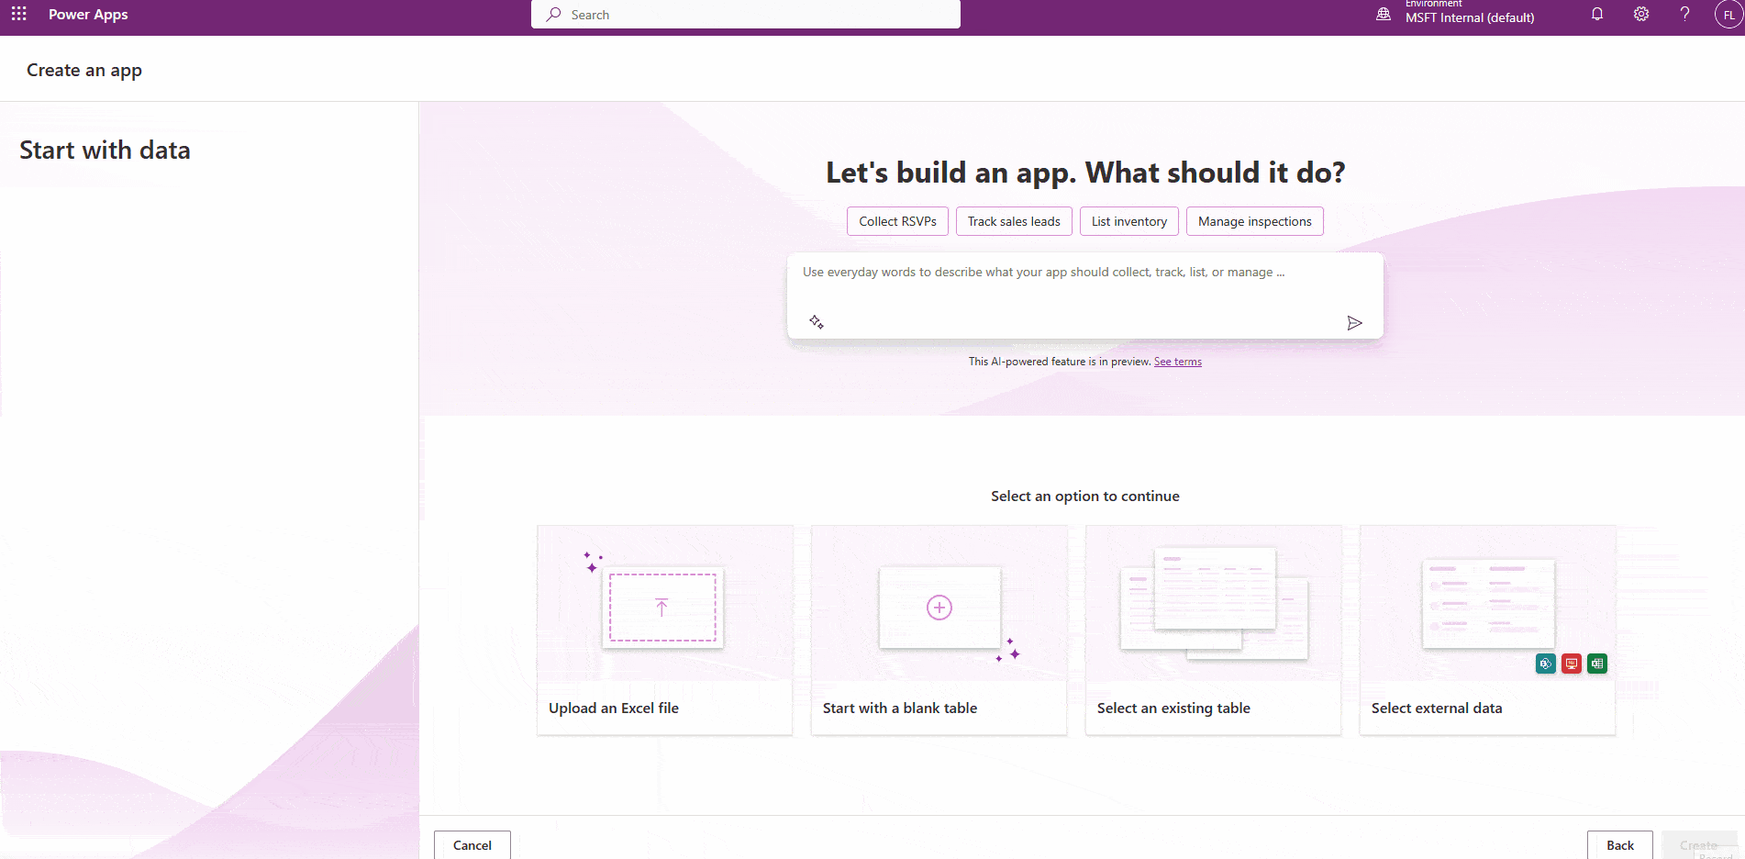Click the Copilot sparkle icon in the prompt box

point(817,322)
